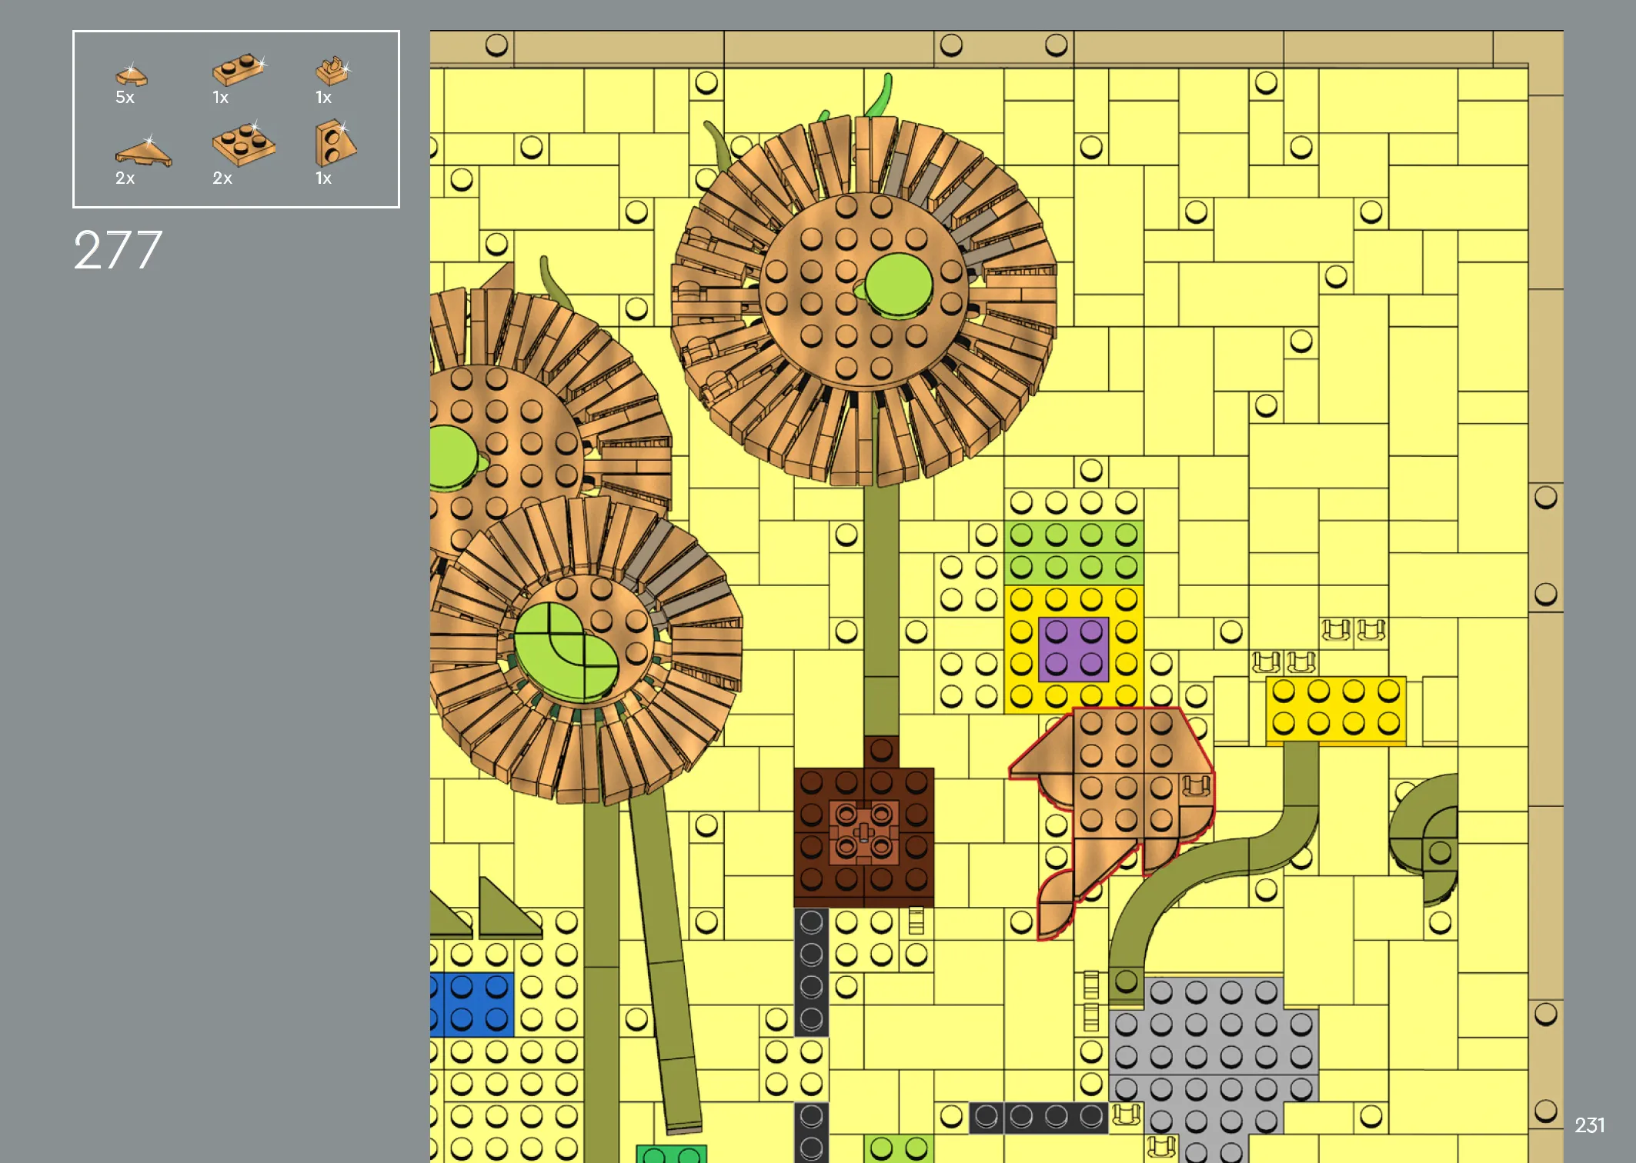
Task: Click the page number 231
Action: (1589, 1125)
